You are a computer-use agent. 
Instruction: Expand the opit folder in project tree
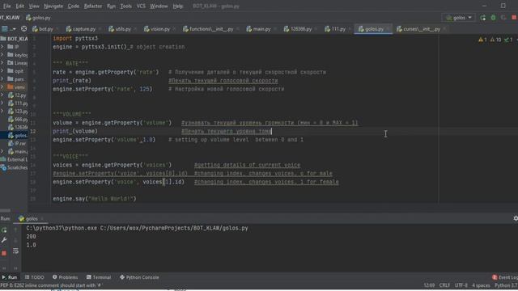click(x=2, y=71)
